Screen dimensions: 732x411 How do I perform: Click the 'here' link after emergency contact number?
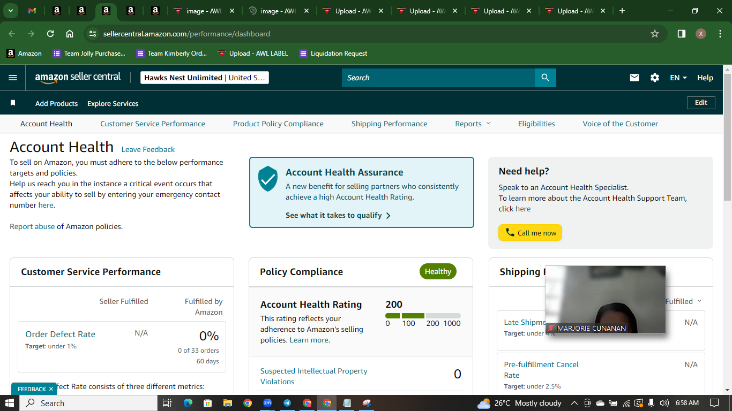coord(46,205)
